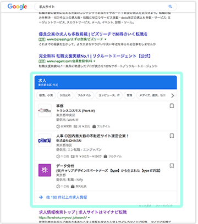Click the briefcase icon on the CHINTAI listing
This screenshot has height=224, width=198.
click(106, 156)
